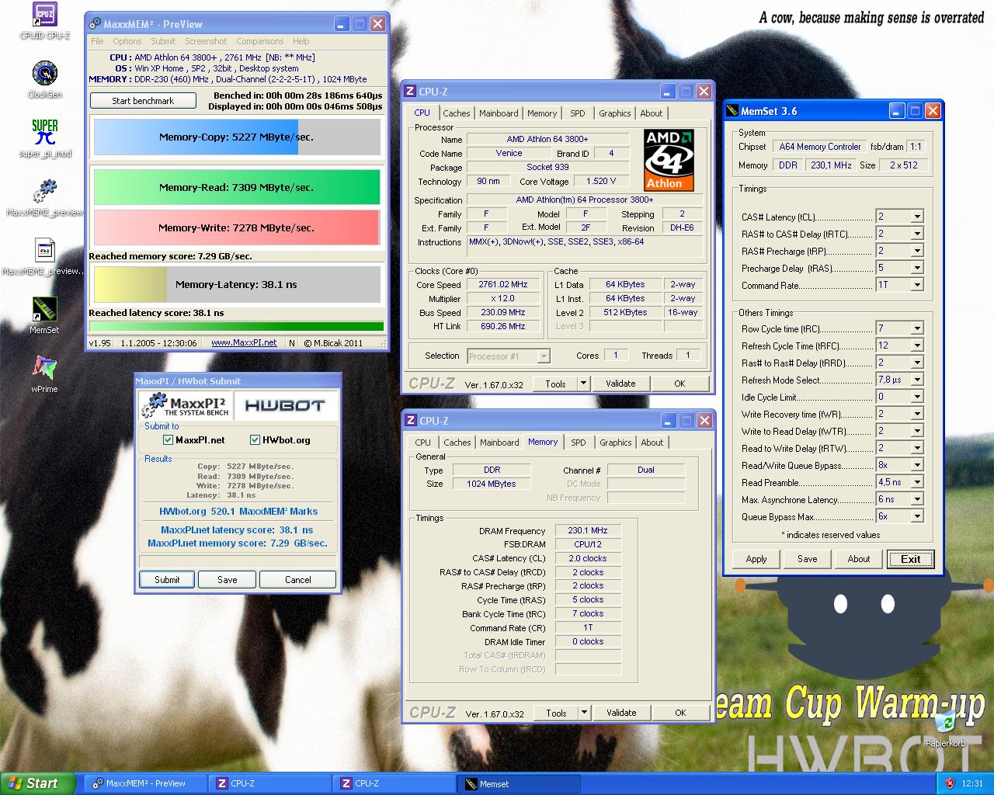Screen dimensions: 994x795
Task: Follow the www.MaxxPI.net link
Action: pos(244,342)
